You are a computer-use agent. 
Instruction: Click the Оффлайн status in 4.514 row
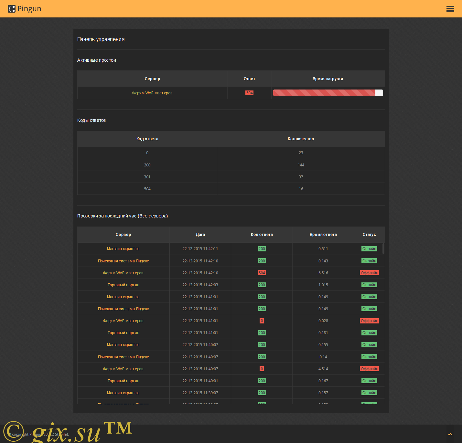pyautogui.click(x=369, y=369)
